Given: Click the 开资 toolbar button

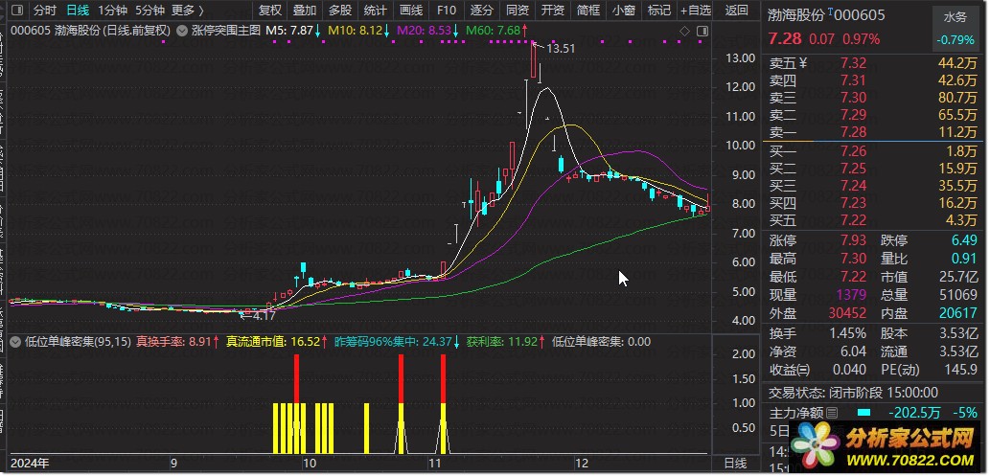Looking at the screenshot, I should [552, 11].
